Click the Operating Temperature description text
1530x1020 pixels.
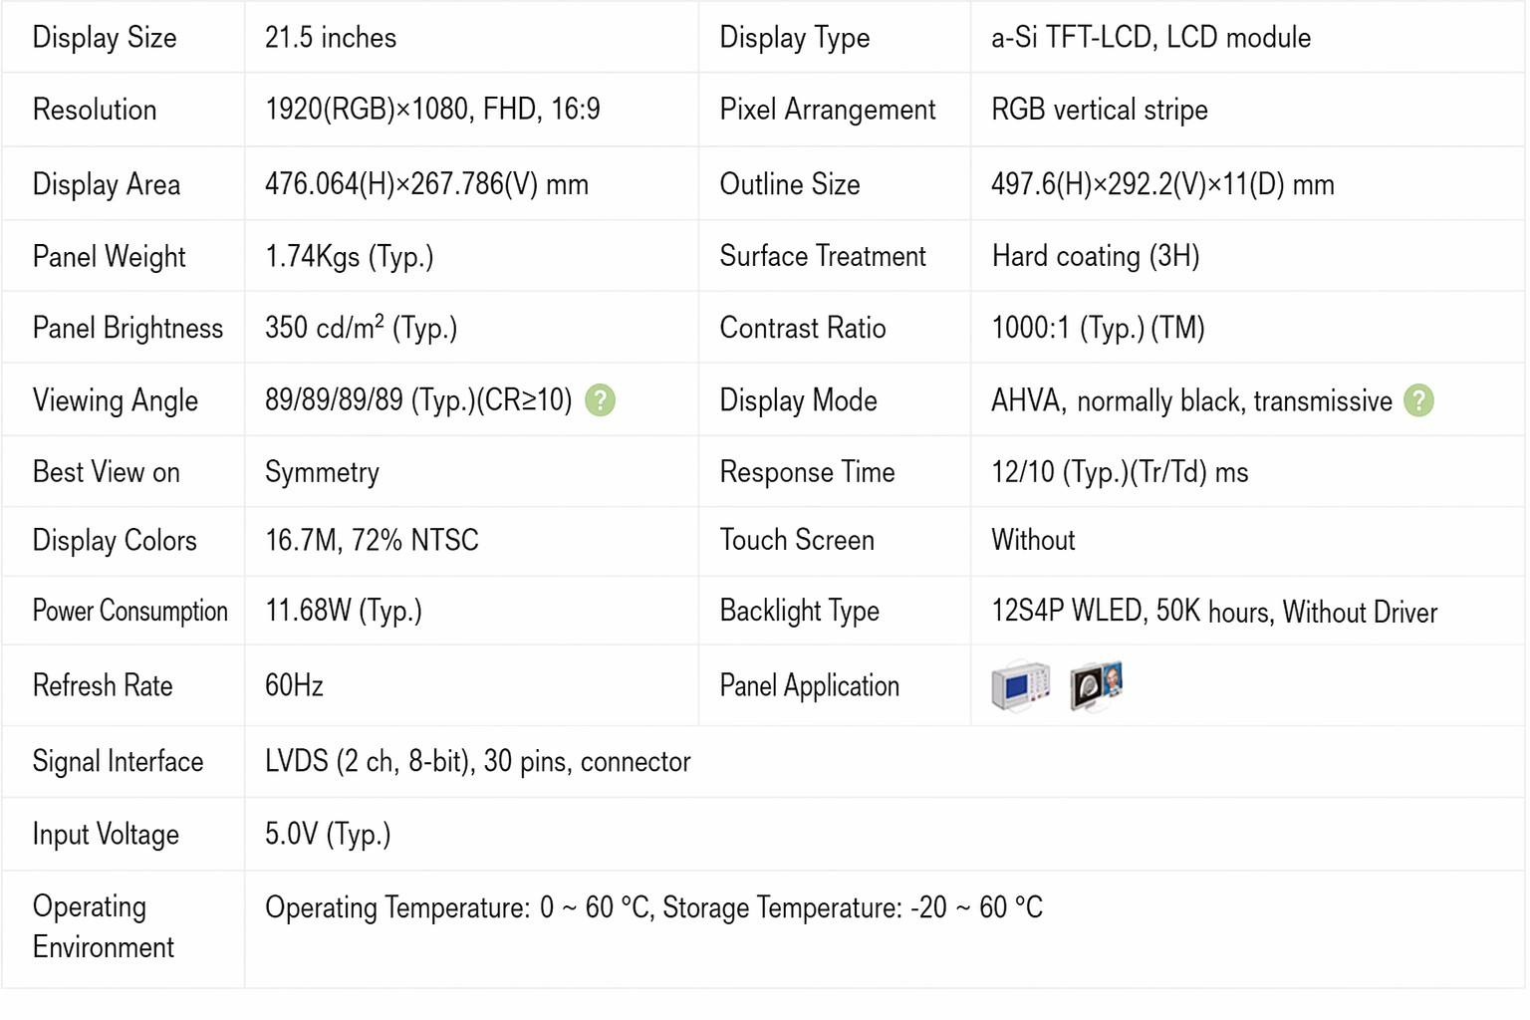pos(653,907)
